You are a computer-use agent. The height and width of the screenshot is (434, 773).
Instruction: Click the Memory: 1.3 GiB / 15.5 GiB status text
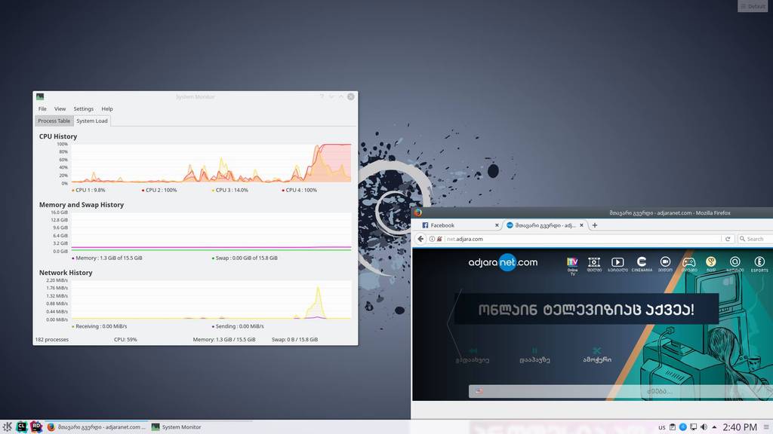pyautogui.click(x=224, y=340)
